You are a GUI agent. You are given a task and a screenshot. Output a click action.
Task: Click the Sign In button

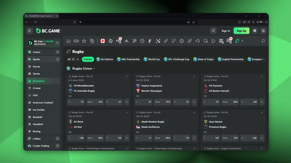226,31
